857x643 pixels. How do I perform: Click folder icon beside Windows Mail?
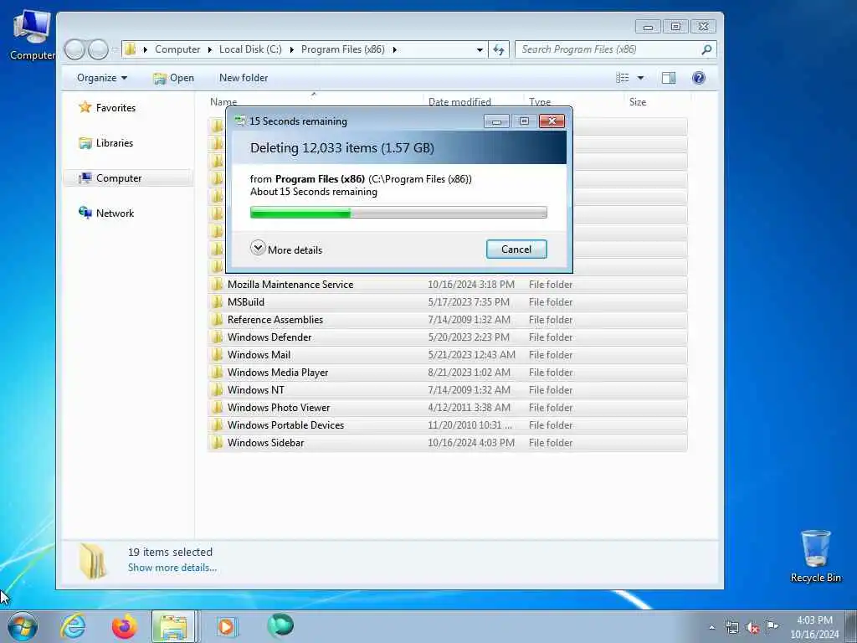tap(217, 354)
